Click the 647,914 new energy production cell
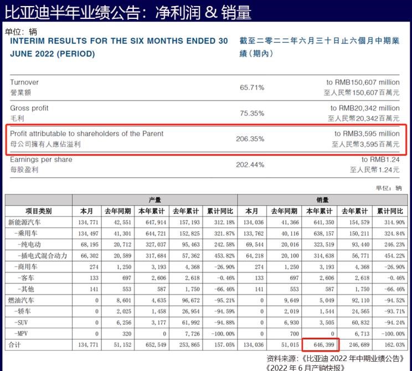This screenshot has width=412, height=371. point(156,222)
